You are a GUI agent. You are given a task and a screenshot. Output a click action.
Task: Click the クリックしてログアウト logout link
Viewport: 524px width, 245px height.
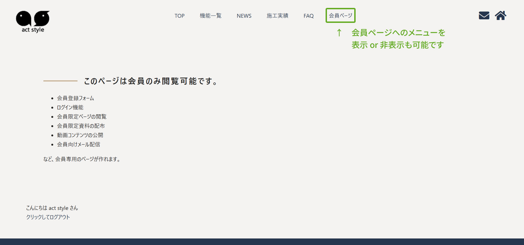(x=48, y=217)
